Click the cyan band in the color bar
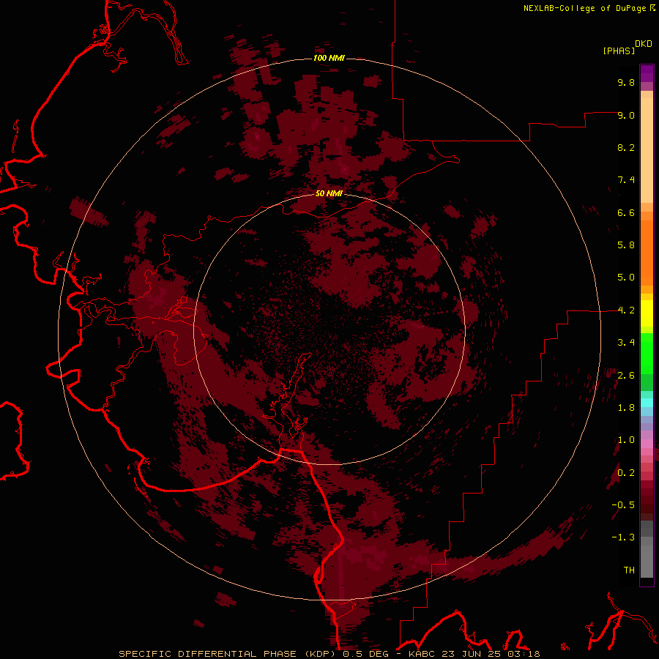Viewport: 659px width, 659px height. coord(647,403)
